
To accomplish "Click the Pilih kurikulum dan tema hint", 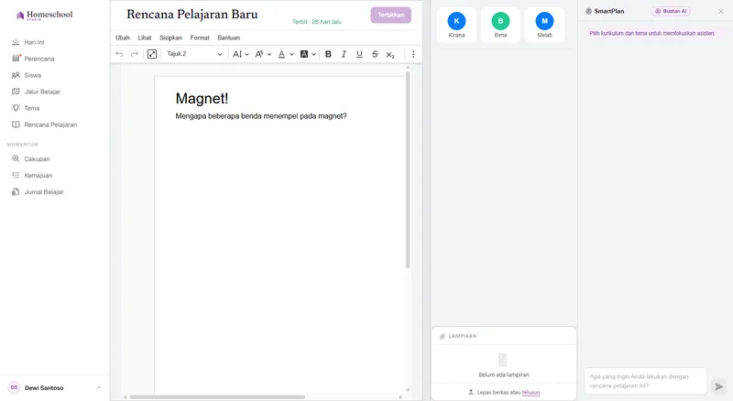I will pos(651,34).
